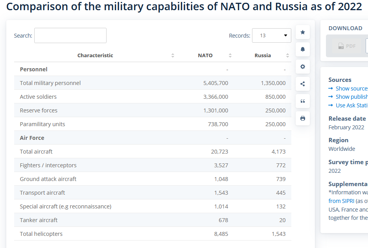This screenshot has width=368, height=248.
Task: Click the DOWNLOAD panel heading
Action: coord(345,28)
